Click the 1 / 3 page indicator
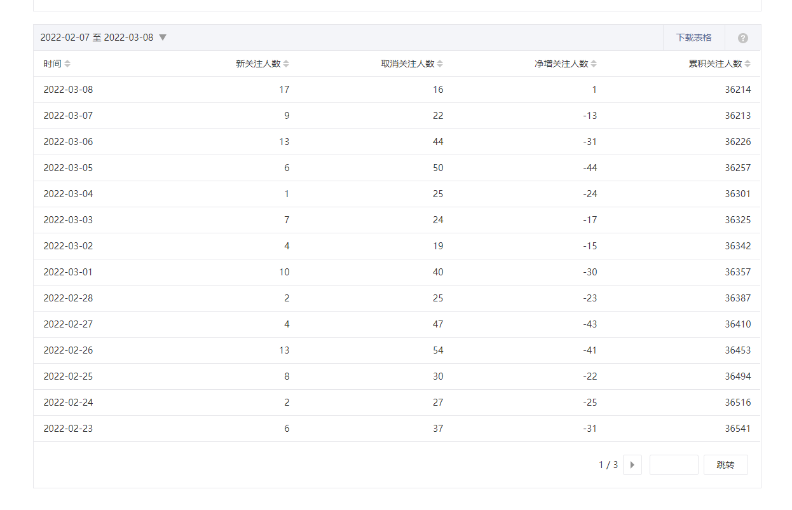792x510 pixels. pos(608,465)
